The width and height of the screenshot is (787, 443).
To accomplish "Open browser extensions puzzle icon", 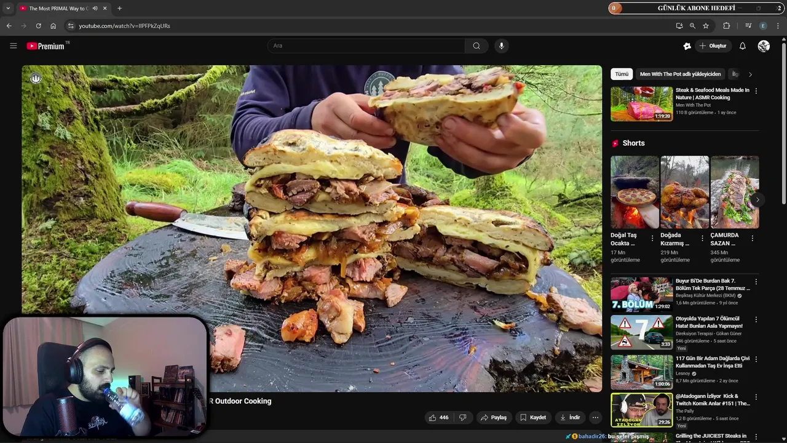I will (726, 26).
